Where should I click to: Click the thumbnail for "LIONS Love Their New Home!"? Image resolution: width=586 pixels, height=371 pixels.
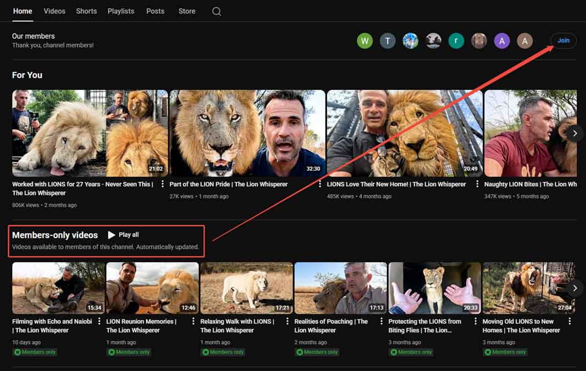(x=403, y=133)
